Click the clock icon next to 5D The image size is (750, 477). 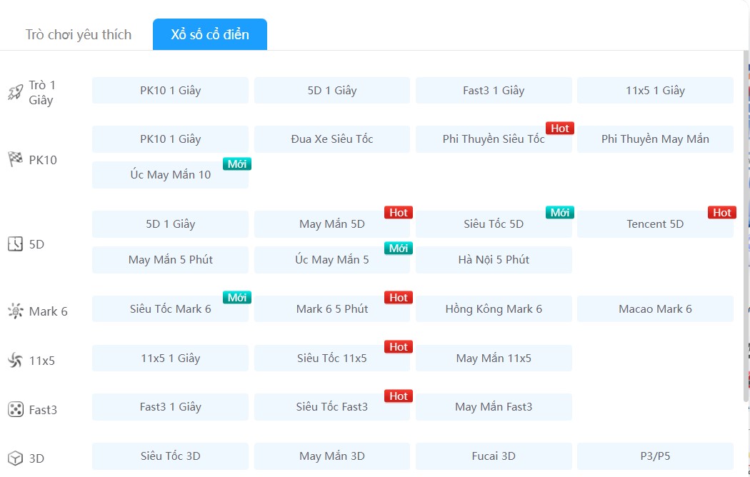click(x=15, y=243)
